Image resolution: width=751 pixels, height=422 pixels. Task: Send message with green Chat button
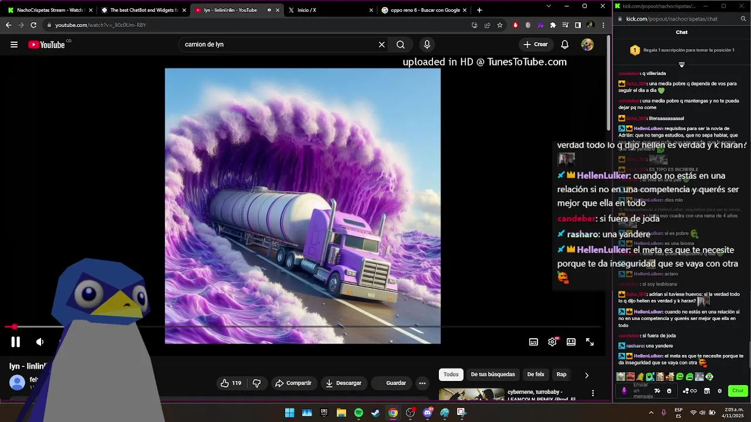[738, 391]
